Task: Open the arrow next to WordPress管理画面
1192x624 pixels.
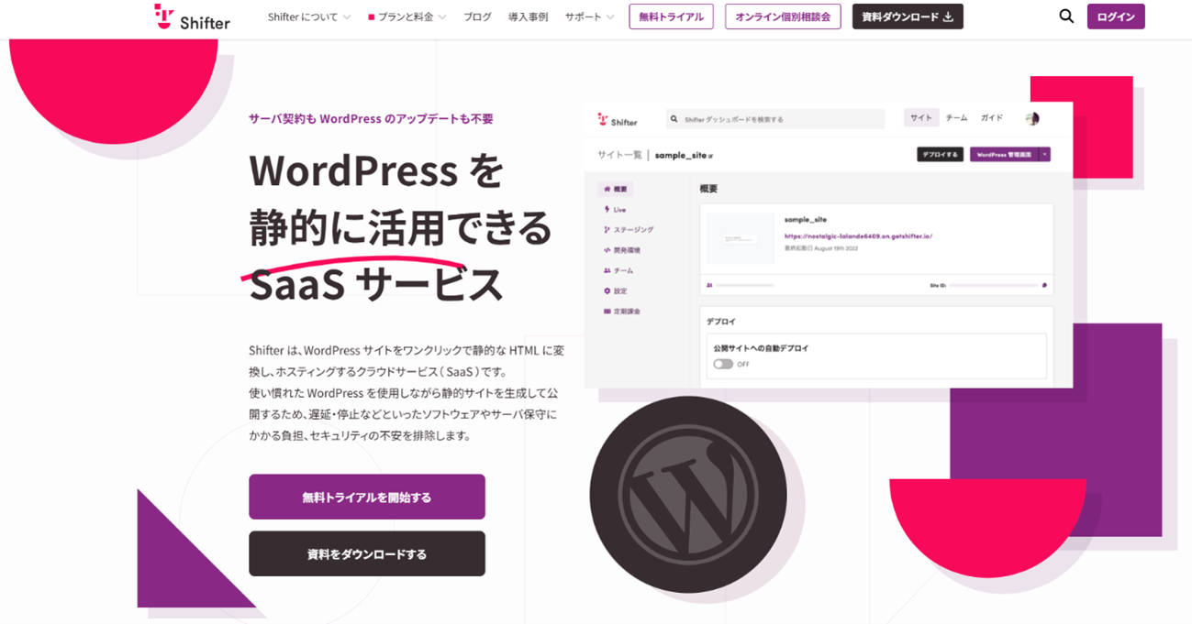Action: [1045, 154]
